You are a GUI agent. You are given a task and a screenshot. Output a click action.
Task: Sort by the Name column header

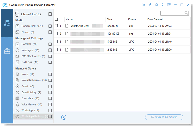tap(69, 19)
